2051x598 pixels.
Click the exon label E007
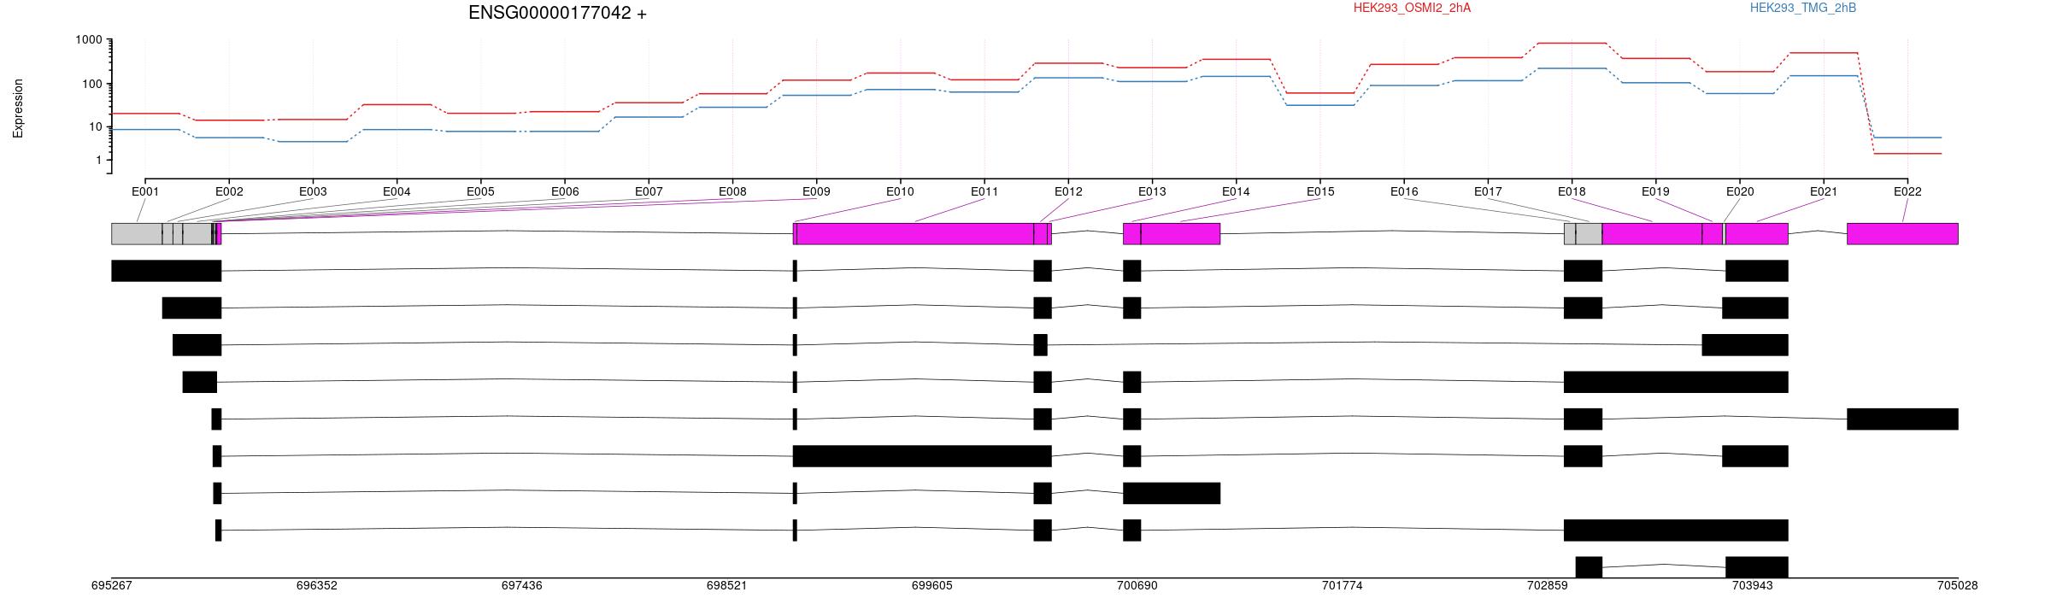[649, 192]
